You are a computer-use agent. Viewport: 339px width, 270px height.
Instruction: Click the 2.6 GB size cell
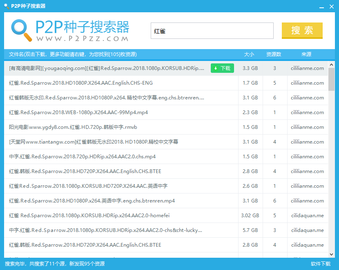pyautogui.click(x=250, y=186)
